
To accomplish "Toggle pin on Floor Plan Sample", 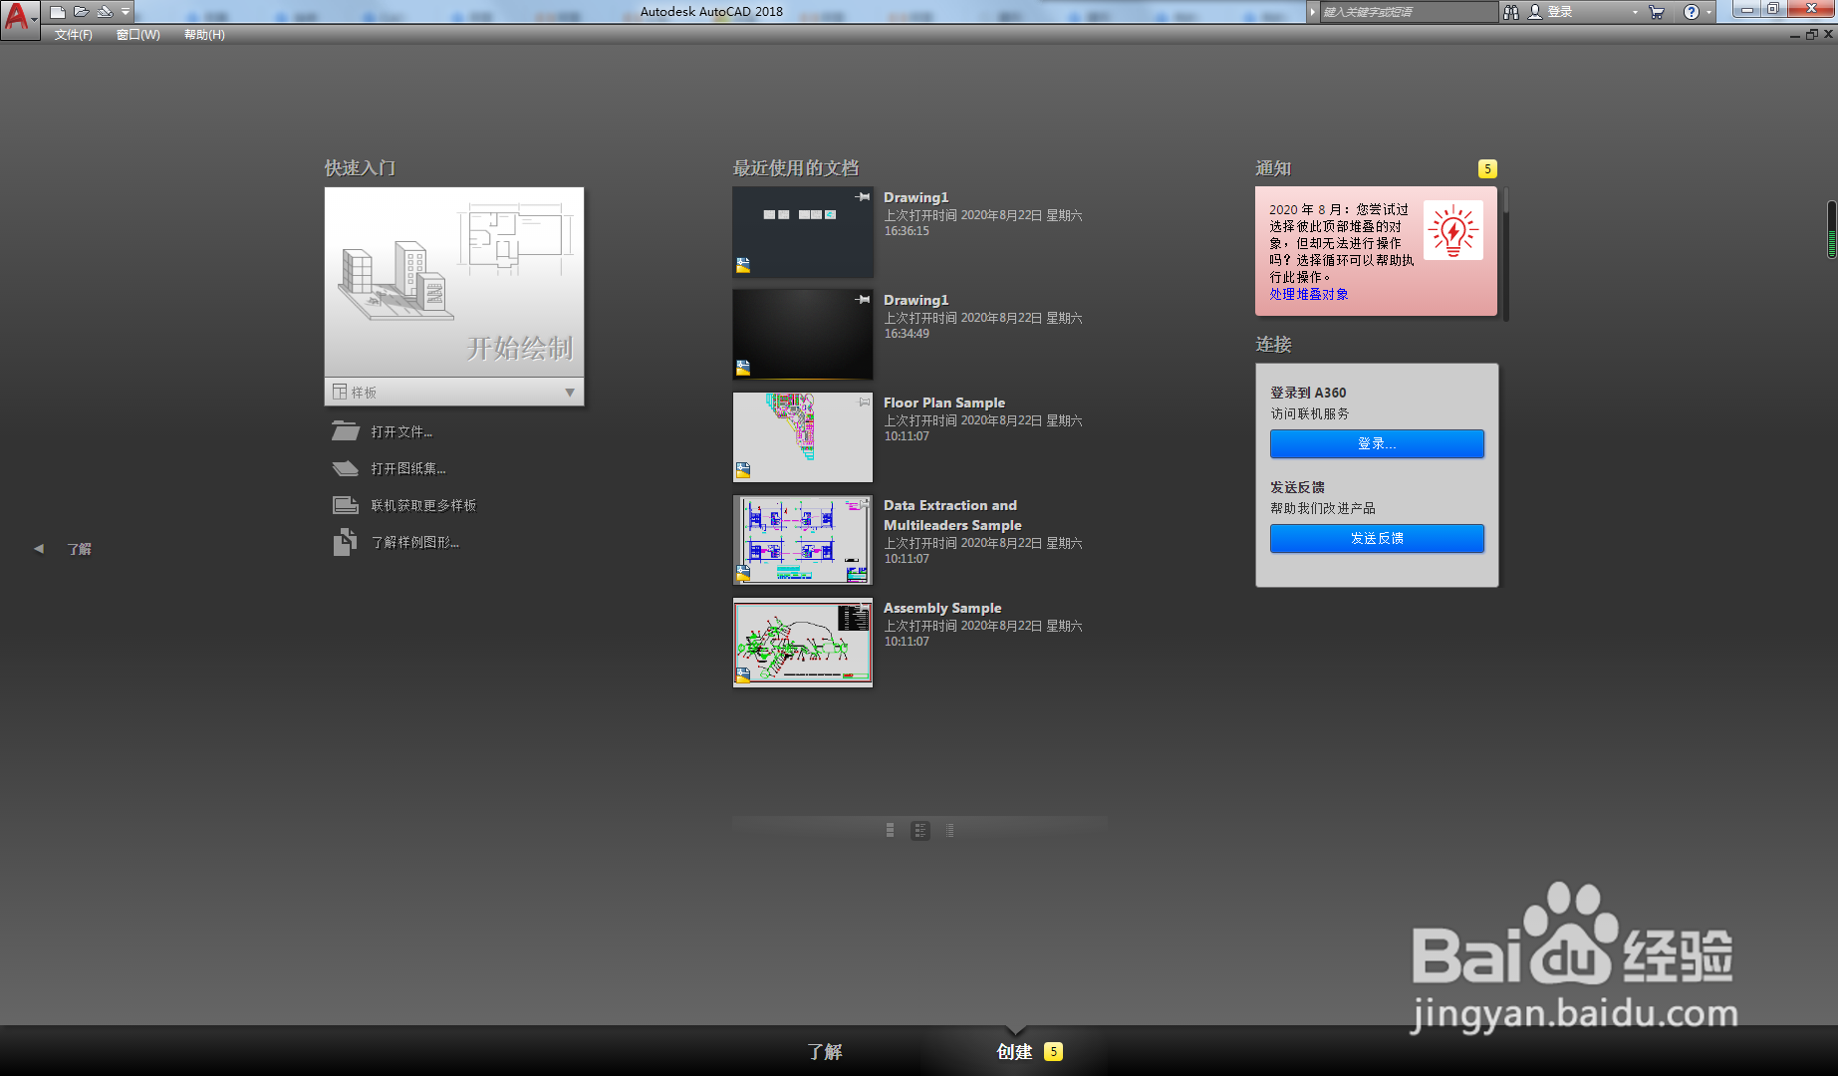I will point(864,403).
